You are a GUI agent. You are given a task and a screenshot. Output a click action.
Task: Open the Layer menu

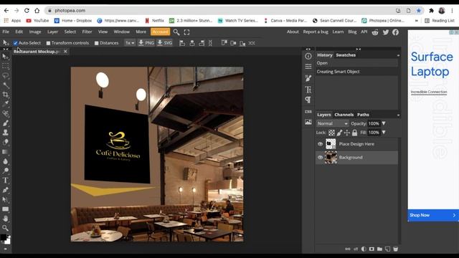click(52, 32)
